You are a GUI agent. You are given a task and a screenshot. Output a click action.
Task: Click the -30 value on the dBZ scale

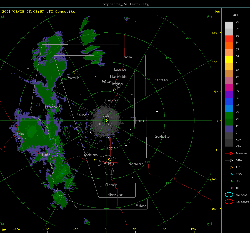tap(238, 146)
